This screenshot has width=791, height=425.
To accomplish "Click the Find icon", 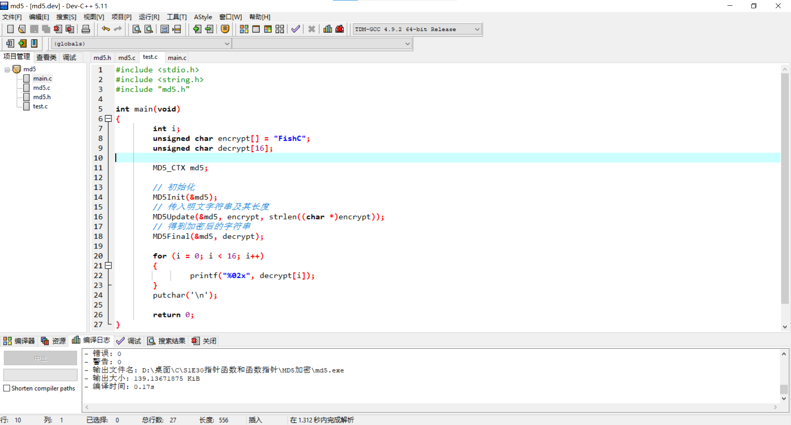I will coord(137,29).
